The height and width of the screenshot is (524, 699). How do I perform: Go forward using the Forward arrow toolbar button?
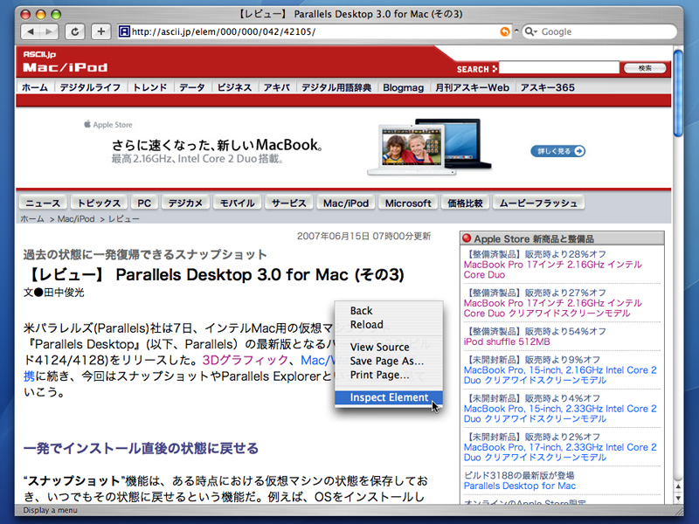click(50, 31)
